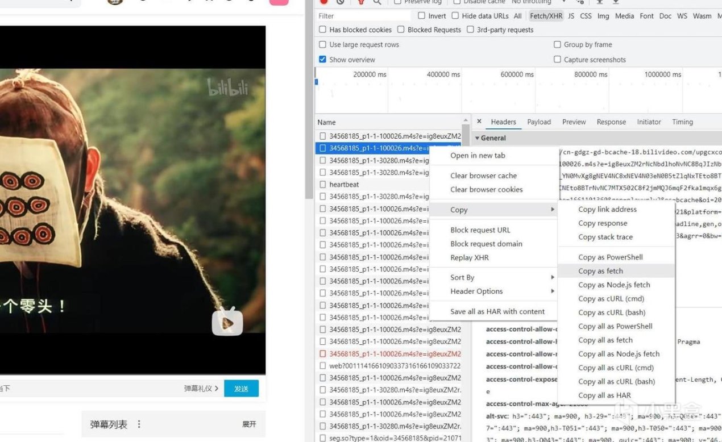Turn on Capture screenshots checkbox
The image size is (722, 442).
click(557, 59)
